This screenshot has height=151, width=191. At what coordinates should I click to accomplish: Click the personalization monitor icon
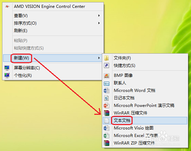tap(7, 75)
